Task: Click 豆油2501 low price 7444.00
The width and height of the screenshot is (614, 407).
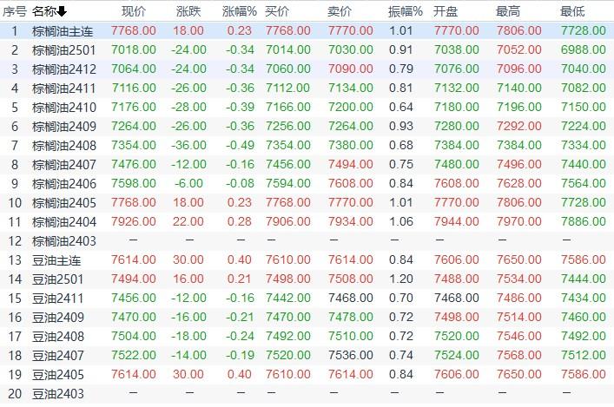Action: (x=583, y=279)
